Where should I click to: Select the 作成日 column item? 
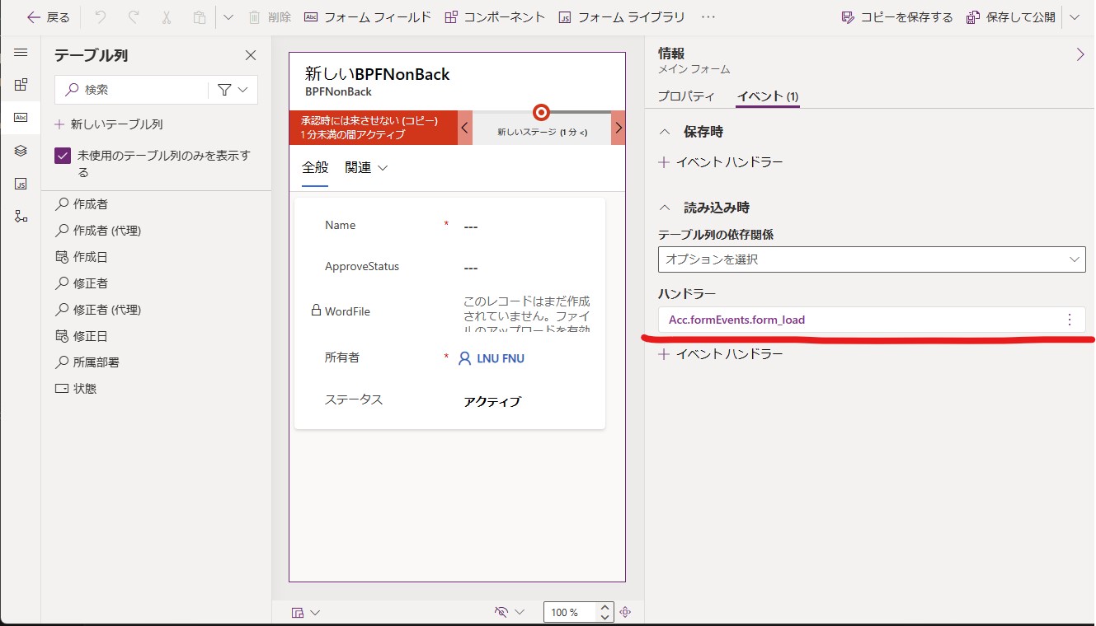point(81,257)
